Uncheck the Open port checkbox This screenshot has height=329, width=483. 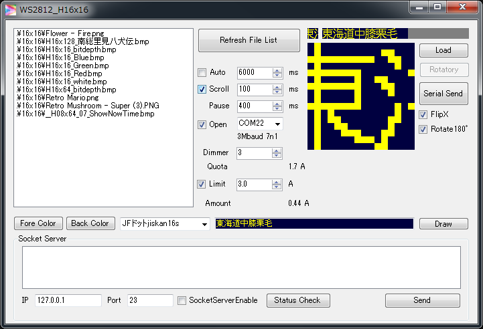point(202,124)
